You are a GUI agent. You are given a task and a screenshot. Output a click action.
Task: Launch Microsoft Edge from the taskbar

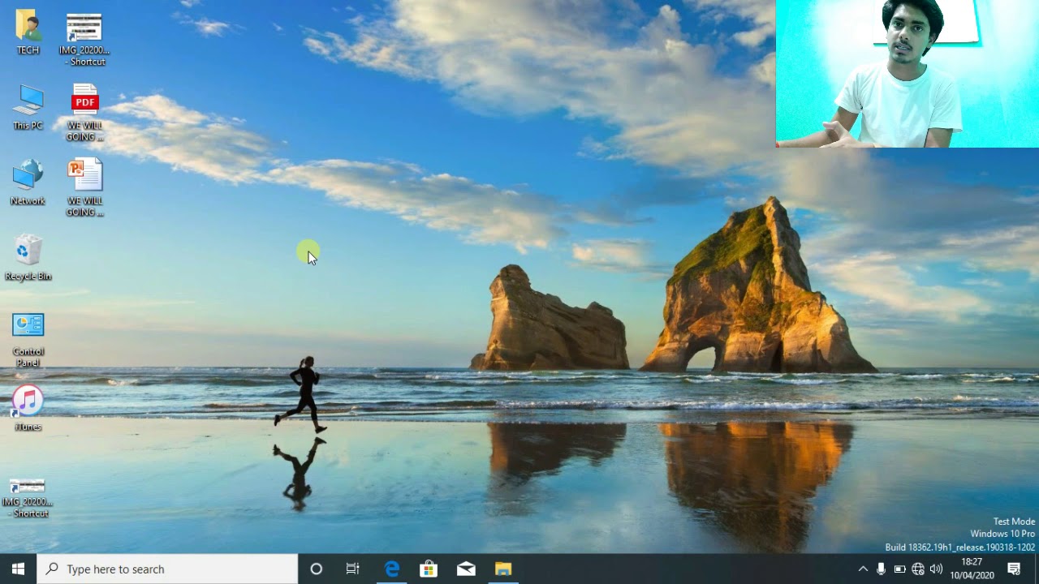[x=391, y=569]
